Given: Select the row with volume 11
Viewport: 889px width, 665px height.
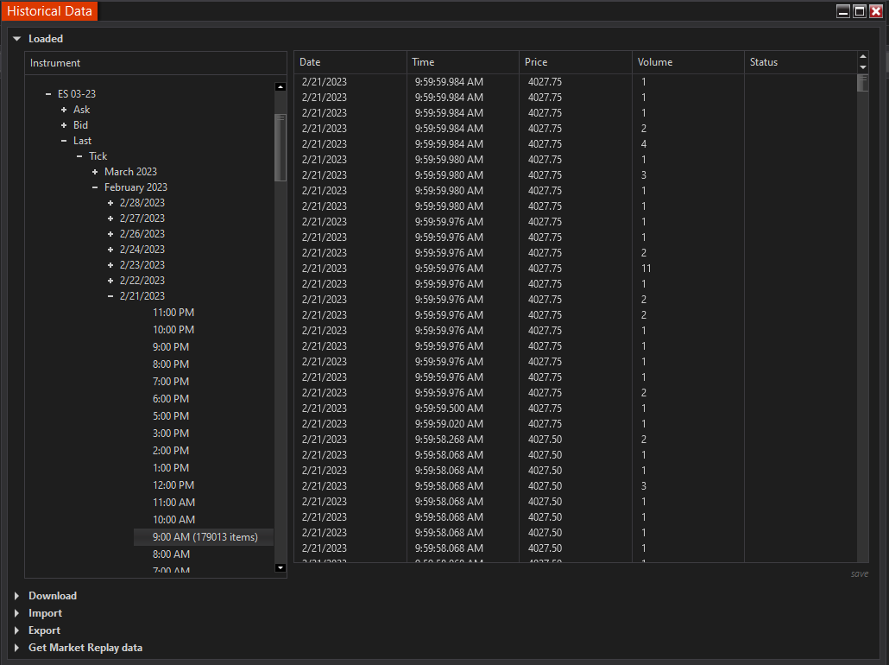Looking at the screenshot, I should (x=576, y=269).
